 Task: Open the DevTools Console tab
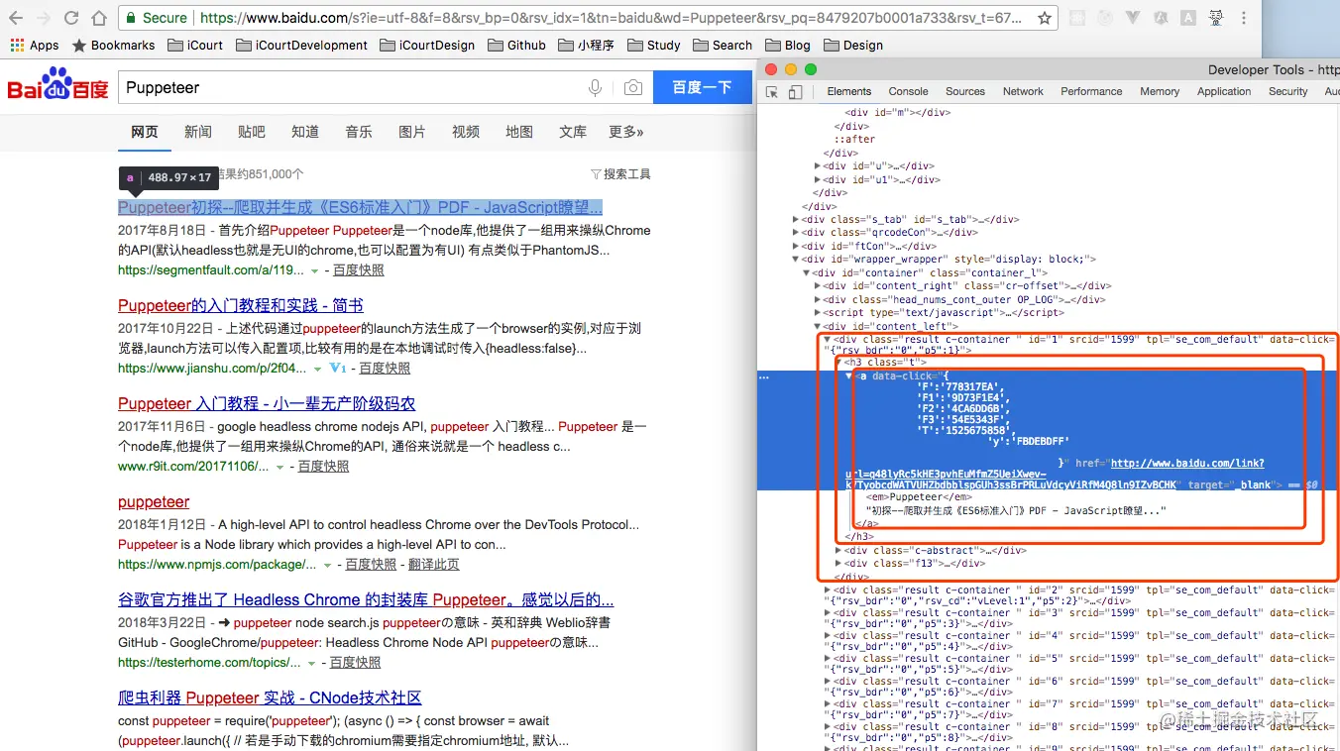pos(909,91)
